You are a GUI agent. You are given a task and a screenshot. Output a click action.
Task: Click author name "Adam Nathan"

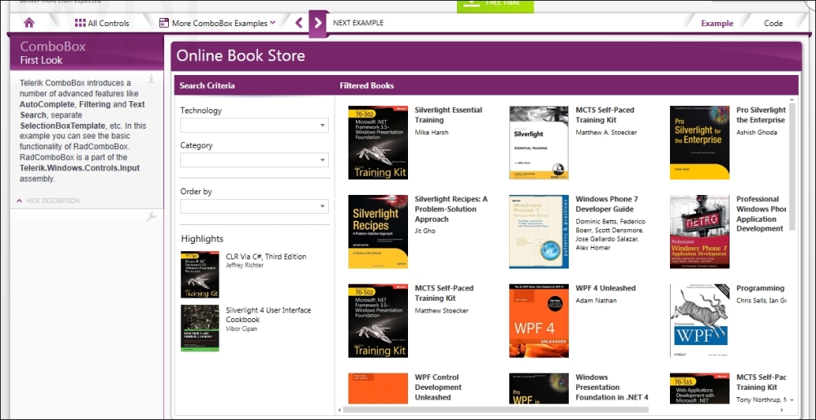[596, 300]
